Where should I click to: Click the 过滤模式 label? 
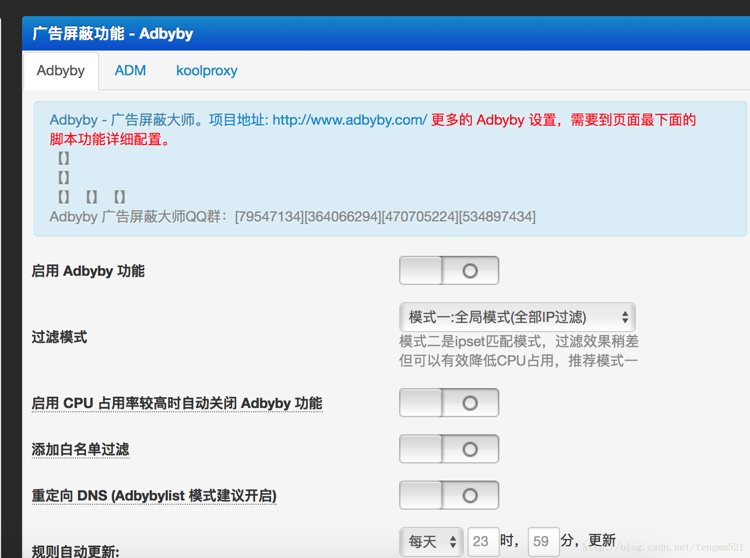click(x=59, y=337)
